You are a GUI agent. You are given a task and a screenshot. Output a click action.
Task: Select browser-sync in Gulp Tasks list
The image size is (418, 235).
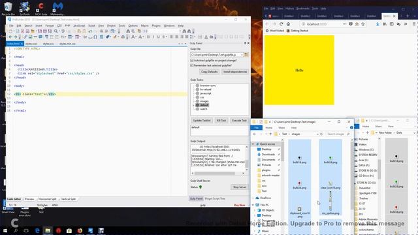click(x=208, y=86)
